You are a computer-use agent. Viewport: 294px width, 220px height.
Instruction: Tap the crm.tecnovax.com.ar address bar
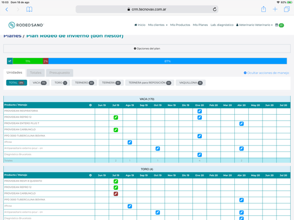[147, 10]
